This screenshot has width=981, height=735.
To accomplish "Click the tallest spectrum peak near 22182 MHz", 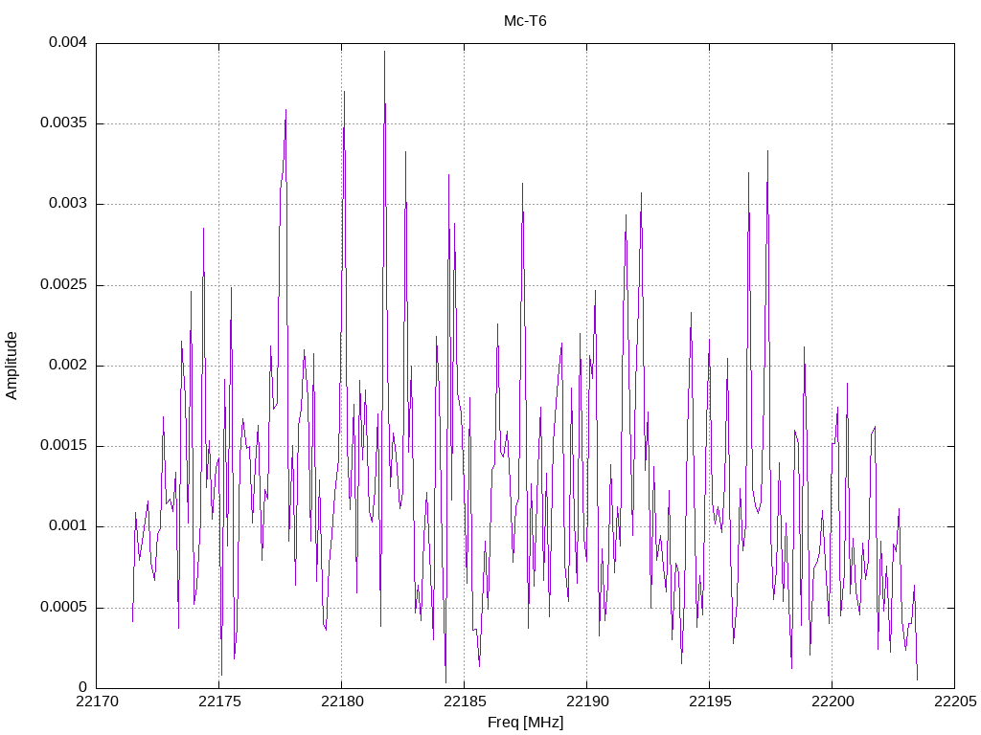I will click(384, 53).
